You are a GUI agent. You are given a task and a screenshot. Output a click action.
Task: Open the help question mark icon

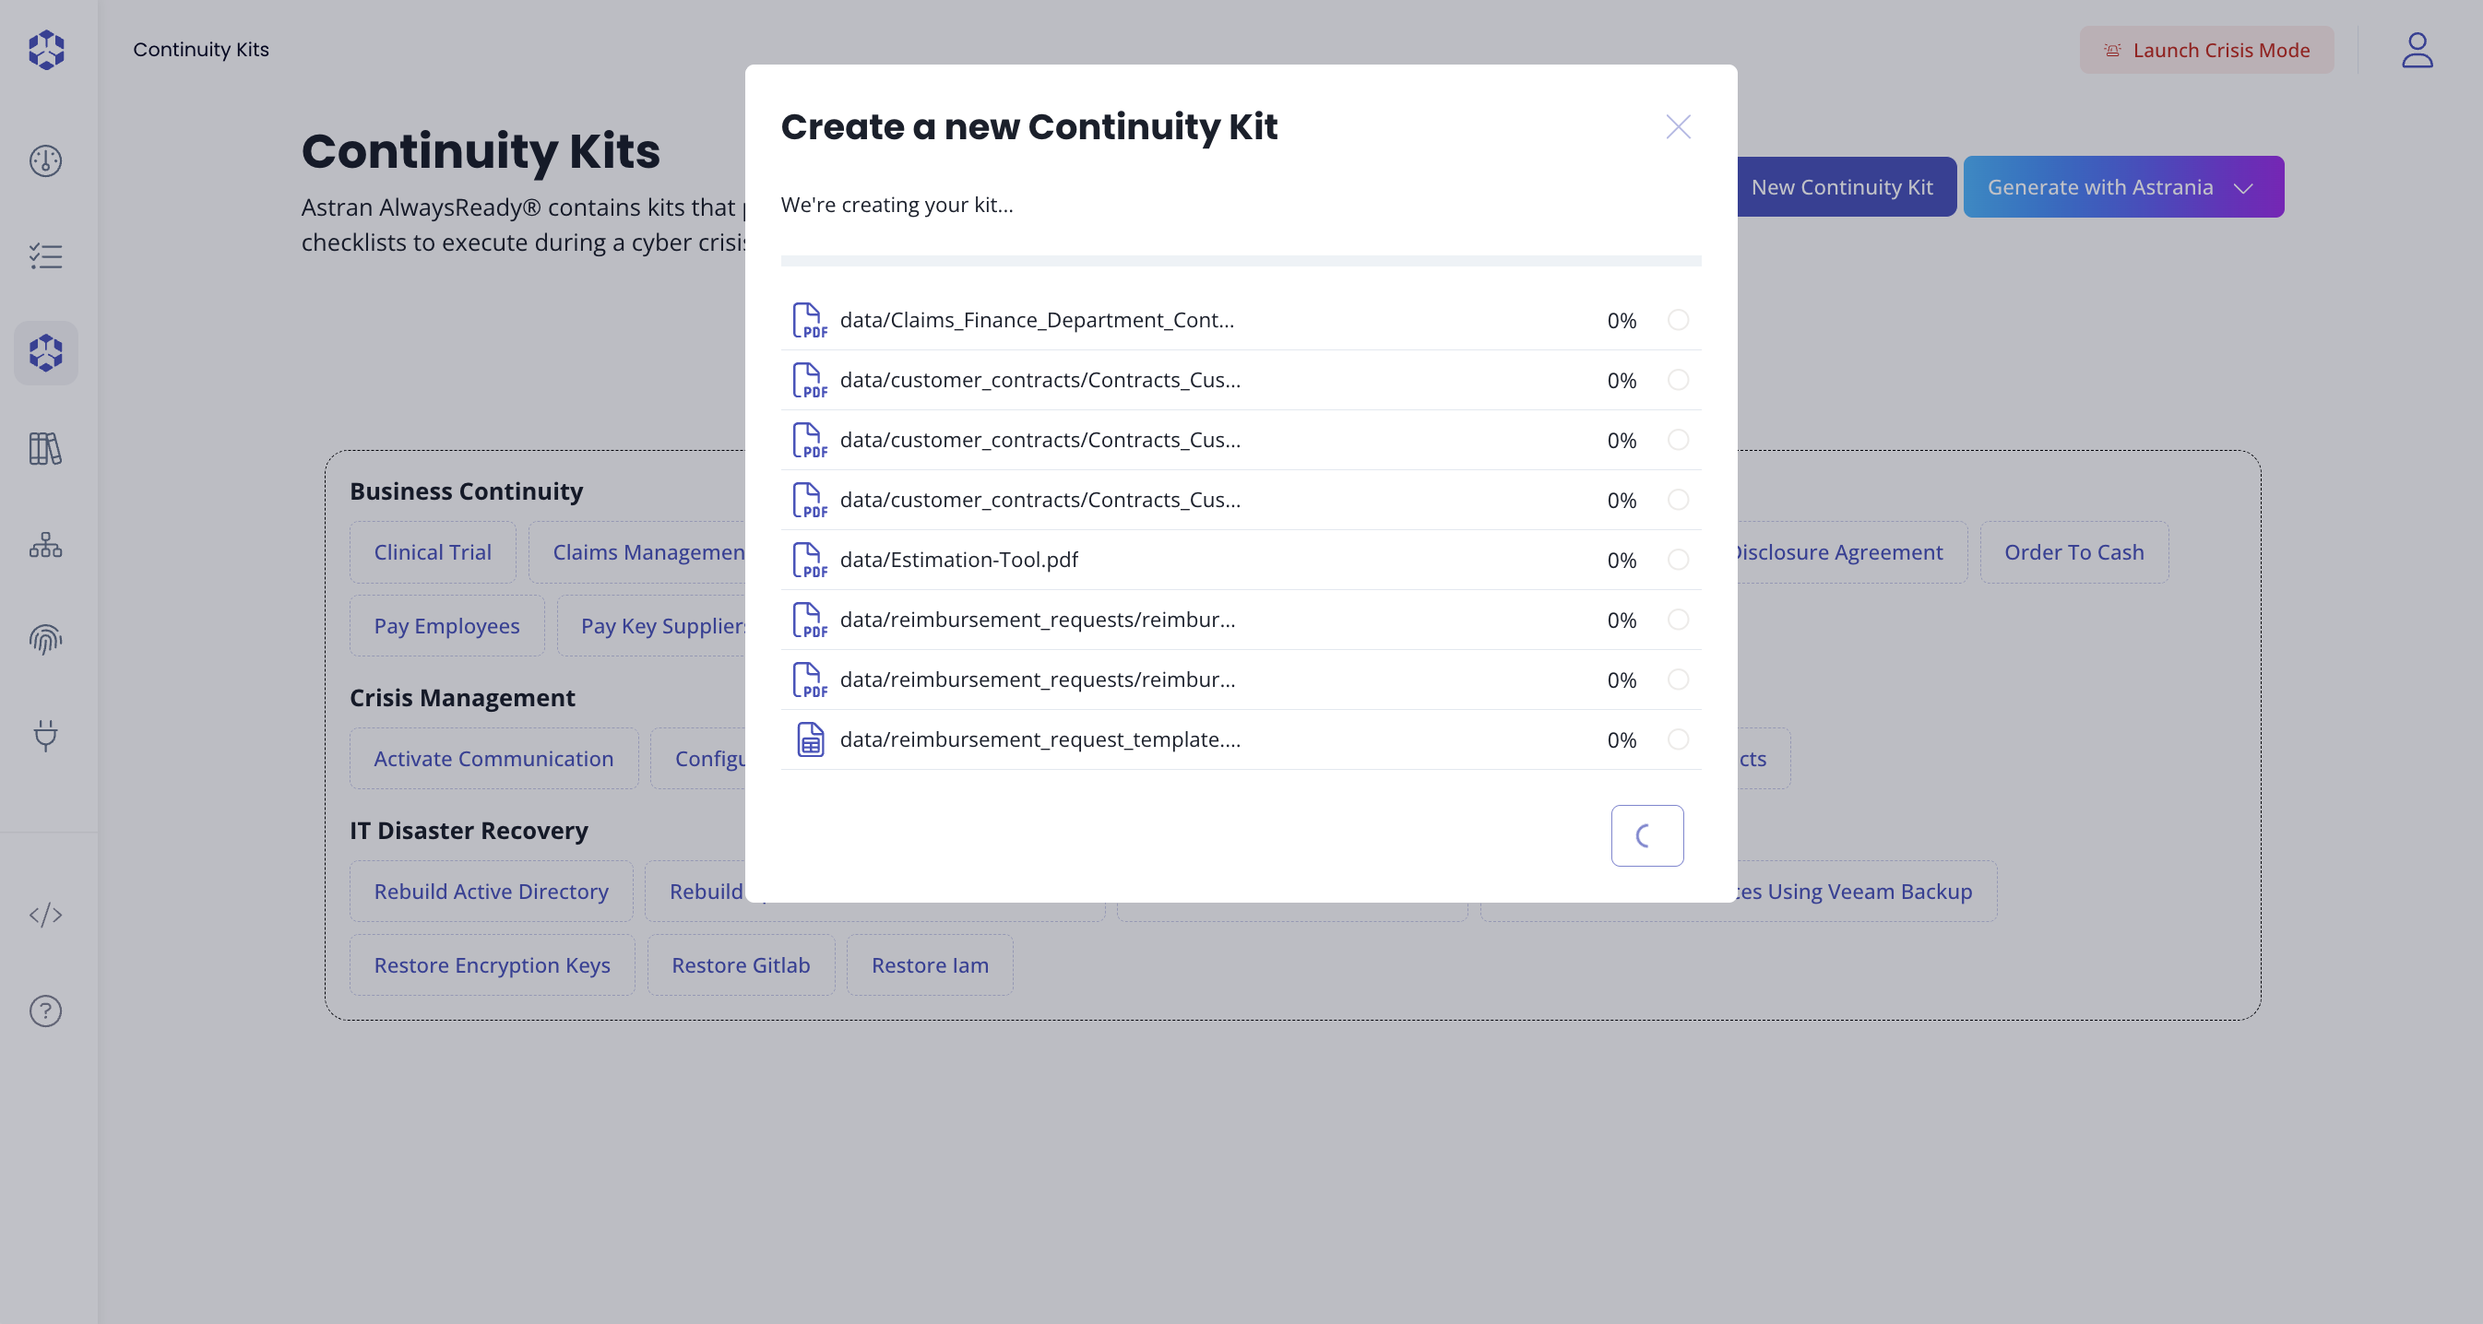click(x=45, y=1011)
